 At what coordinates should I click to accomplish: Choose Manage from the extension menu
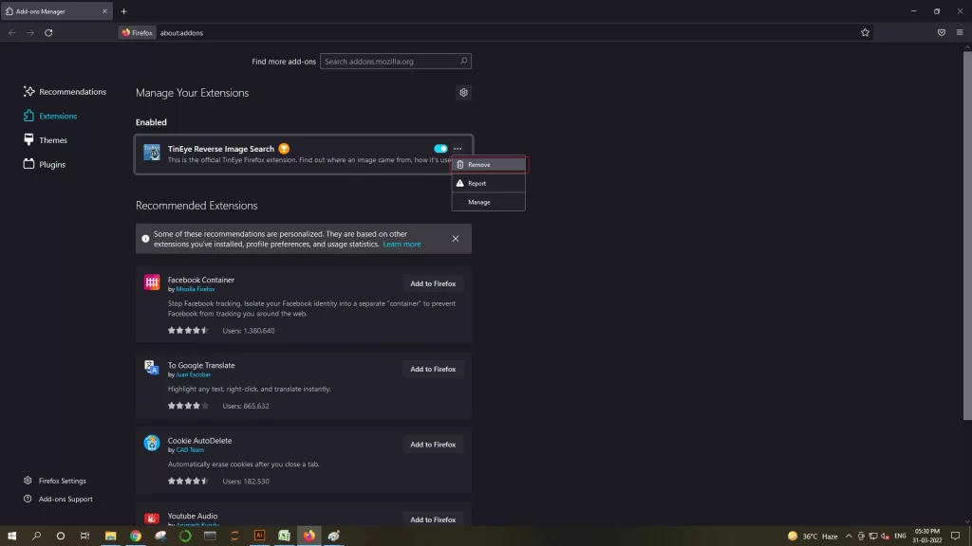click(x=489, y=202)
